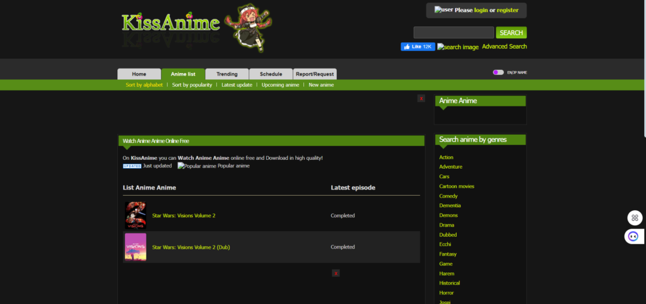The height and width of the screenshot is (304, 646).
Task: Click the Latest episode column header
Action: [353, 188]
